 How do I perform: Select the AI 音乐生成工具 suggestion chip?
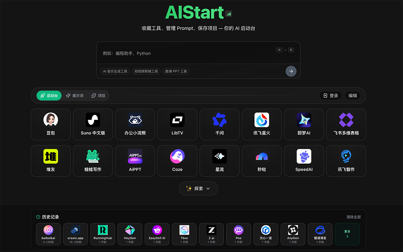pyautogui.click(x=115, y=71)
